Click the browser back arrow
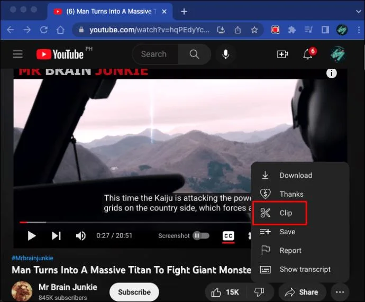This screenshot has width=365, height=302. click(x=11, y=30)
